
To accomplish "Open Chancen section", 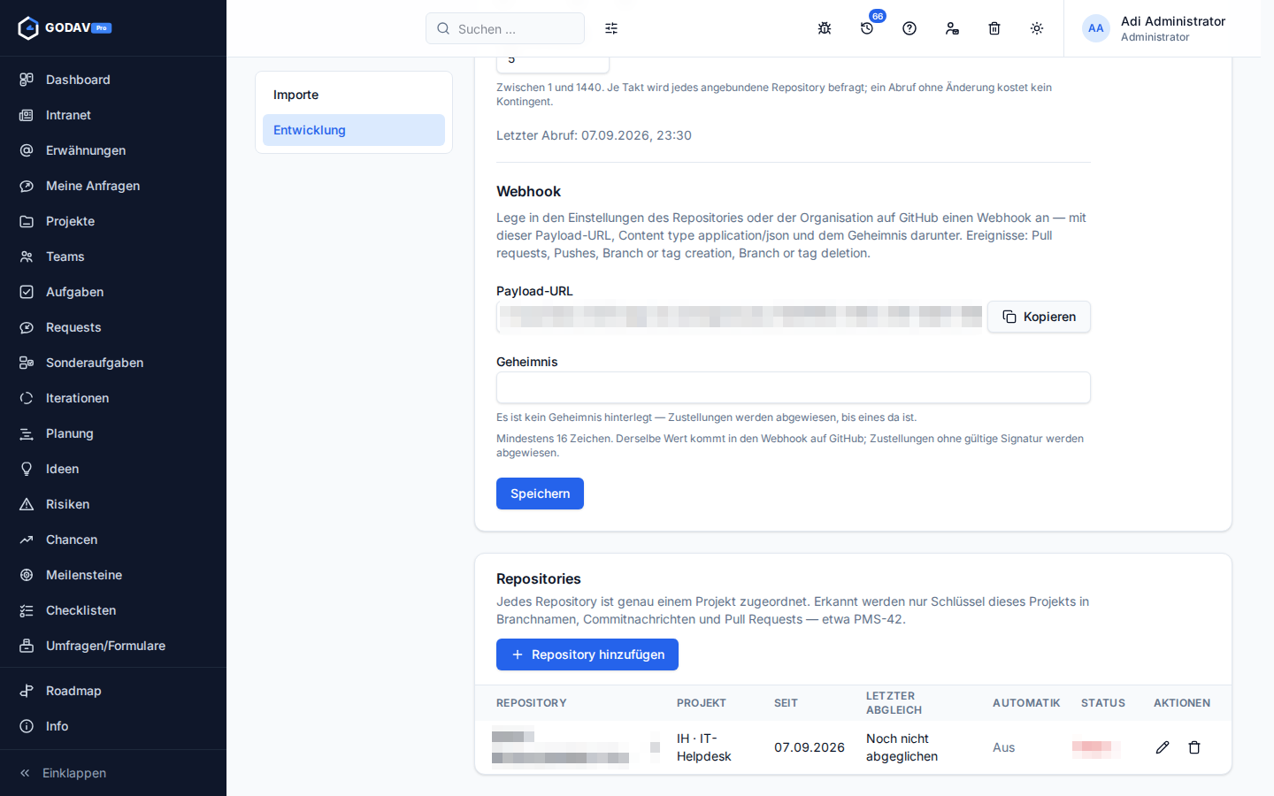I will tap(113, 540).
